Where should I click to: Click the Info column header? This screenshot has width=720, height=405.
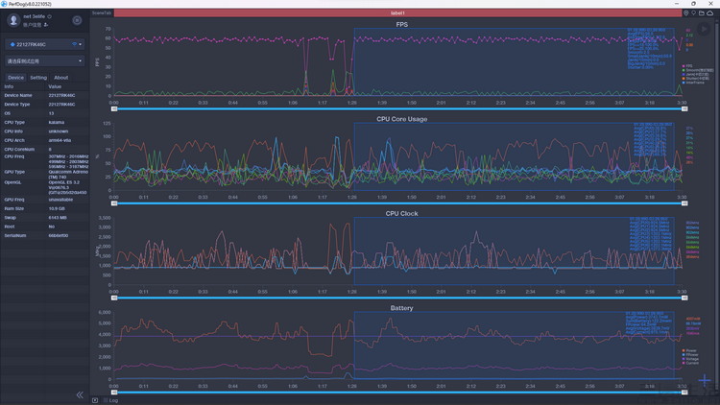[x=9, y=86]
